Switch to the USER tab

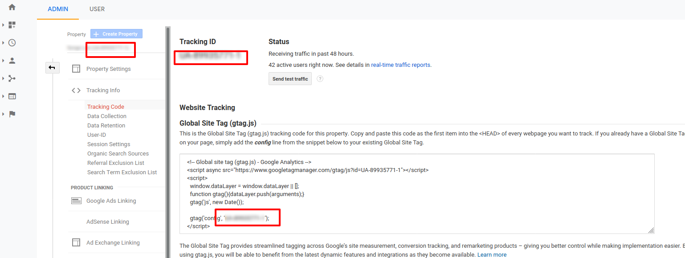(97, 9)
